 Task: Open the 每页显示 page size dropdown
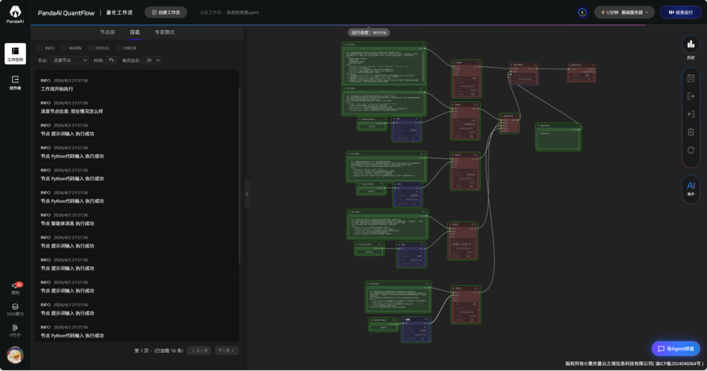pos(153,60)
